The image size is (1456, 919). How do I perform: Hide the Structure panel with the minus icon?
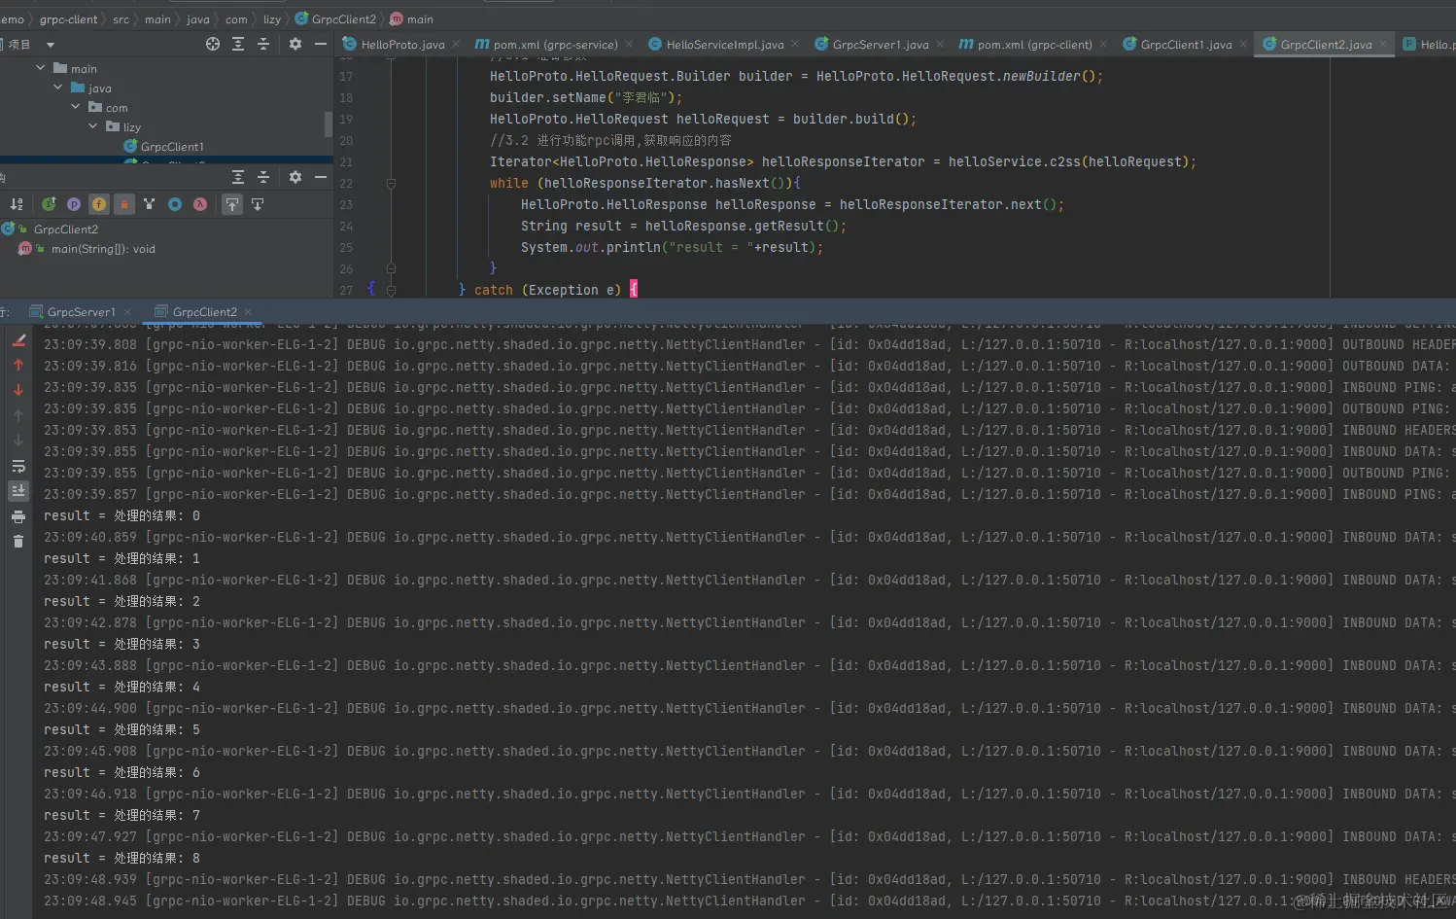(x=321, y=177)
